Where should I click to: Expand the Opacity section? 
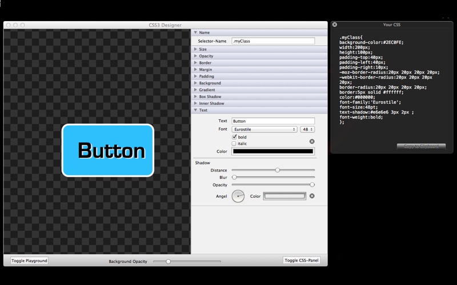(x=195, y=56)
